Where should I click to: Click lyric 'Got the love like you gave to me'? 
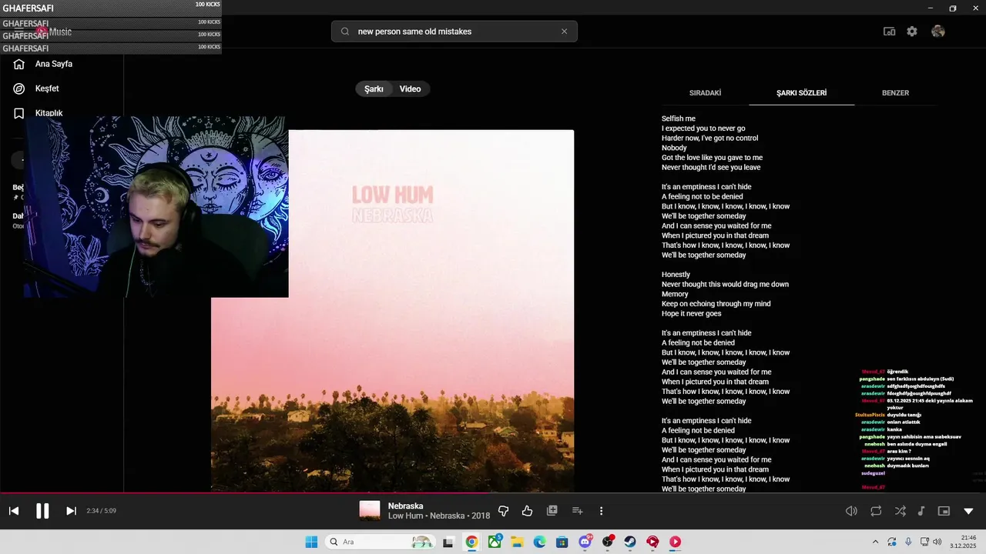[712, 158]
